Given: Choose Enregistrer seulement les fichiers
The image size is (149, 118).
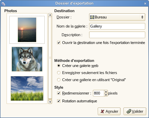Looking at the screenshot, I should tap(59, 73).
